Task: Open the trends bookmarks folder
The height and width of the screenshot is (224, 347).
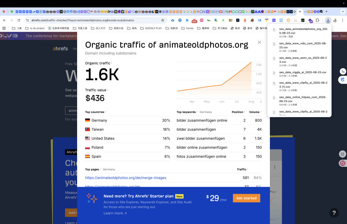Action: coord(187,28)
